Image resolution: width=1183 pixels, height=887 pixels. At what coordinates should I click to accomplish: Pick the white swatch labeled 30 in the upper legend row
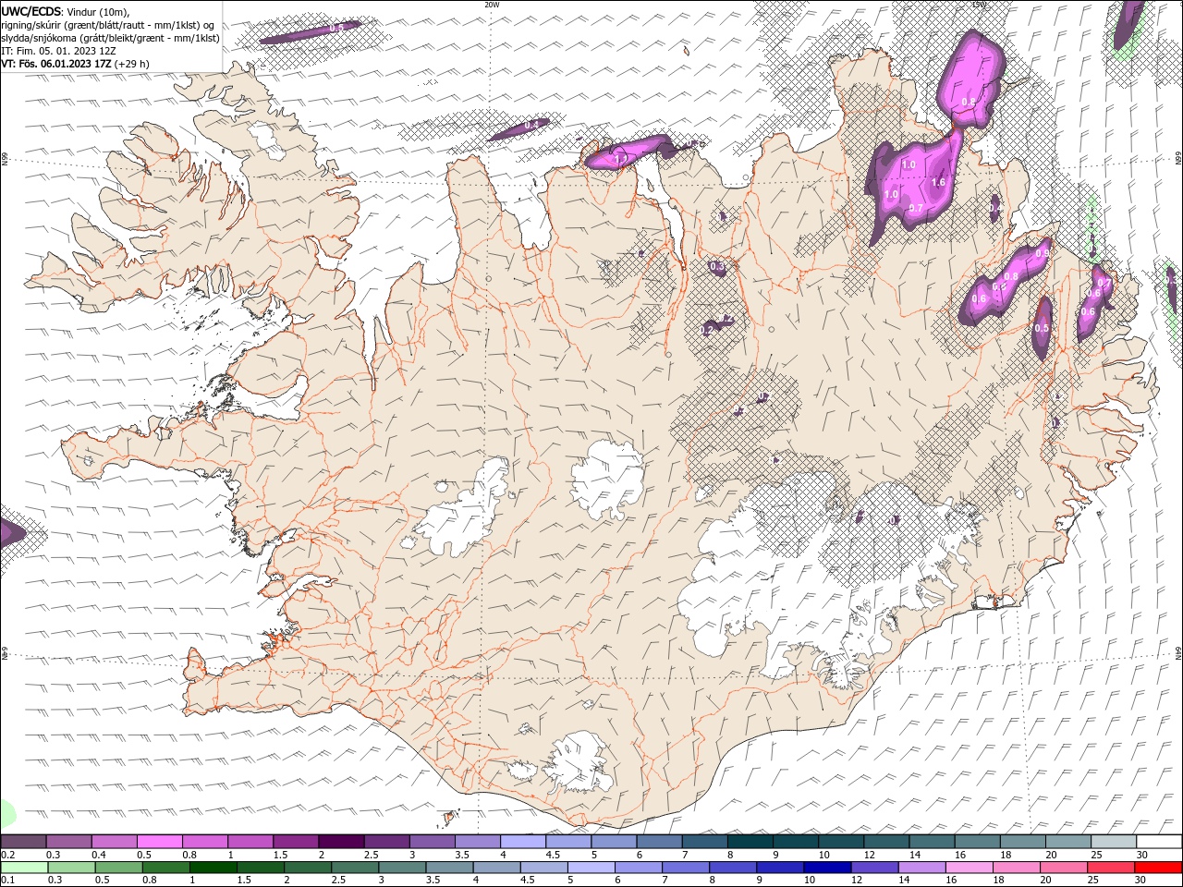coord(1159,842)
